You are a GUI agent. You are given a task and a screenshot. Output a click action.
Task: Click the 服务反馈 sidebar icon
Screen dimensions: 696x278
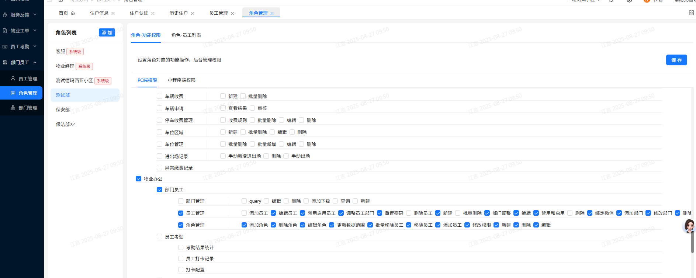click(5, 15)
